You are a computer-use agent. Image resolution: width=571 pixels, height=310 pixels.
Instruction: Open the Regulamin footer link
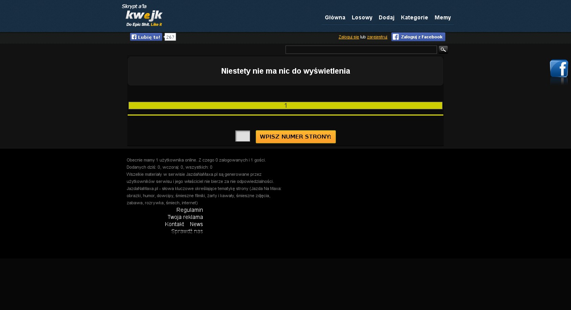(190, 210)
